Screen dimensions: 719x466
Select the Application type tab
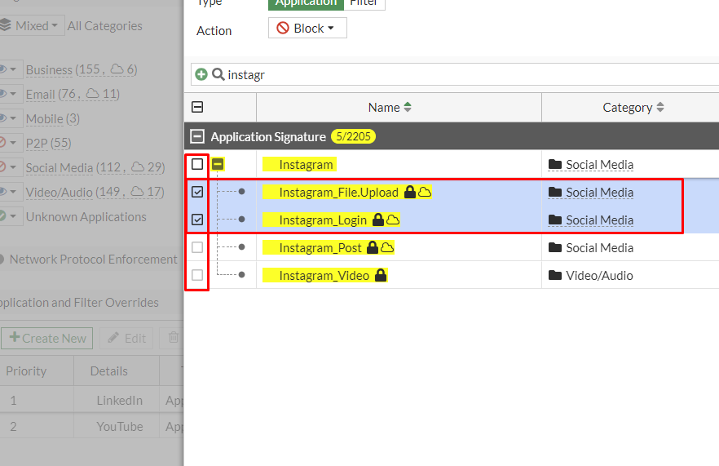pos(306,4)
